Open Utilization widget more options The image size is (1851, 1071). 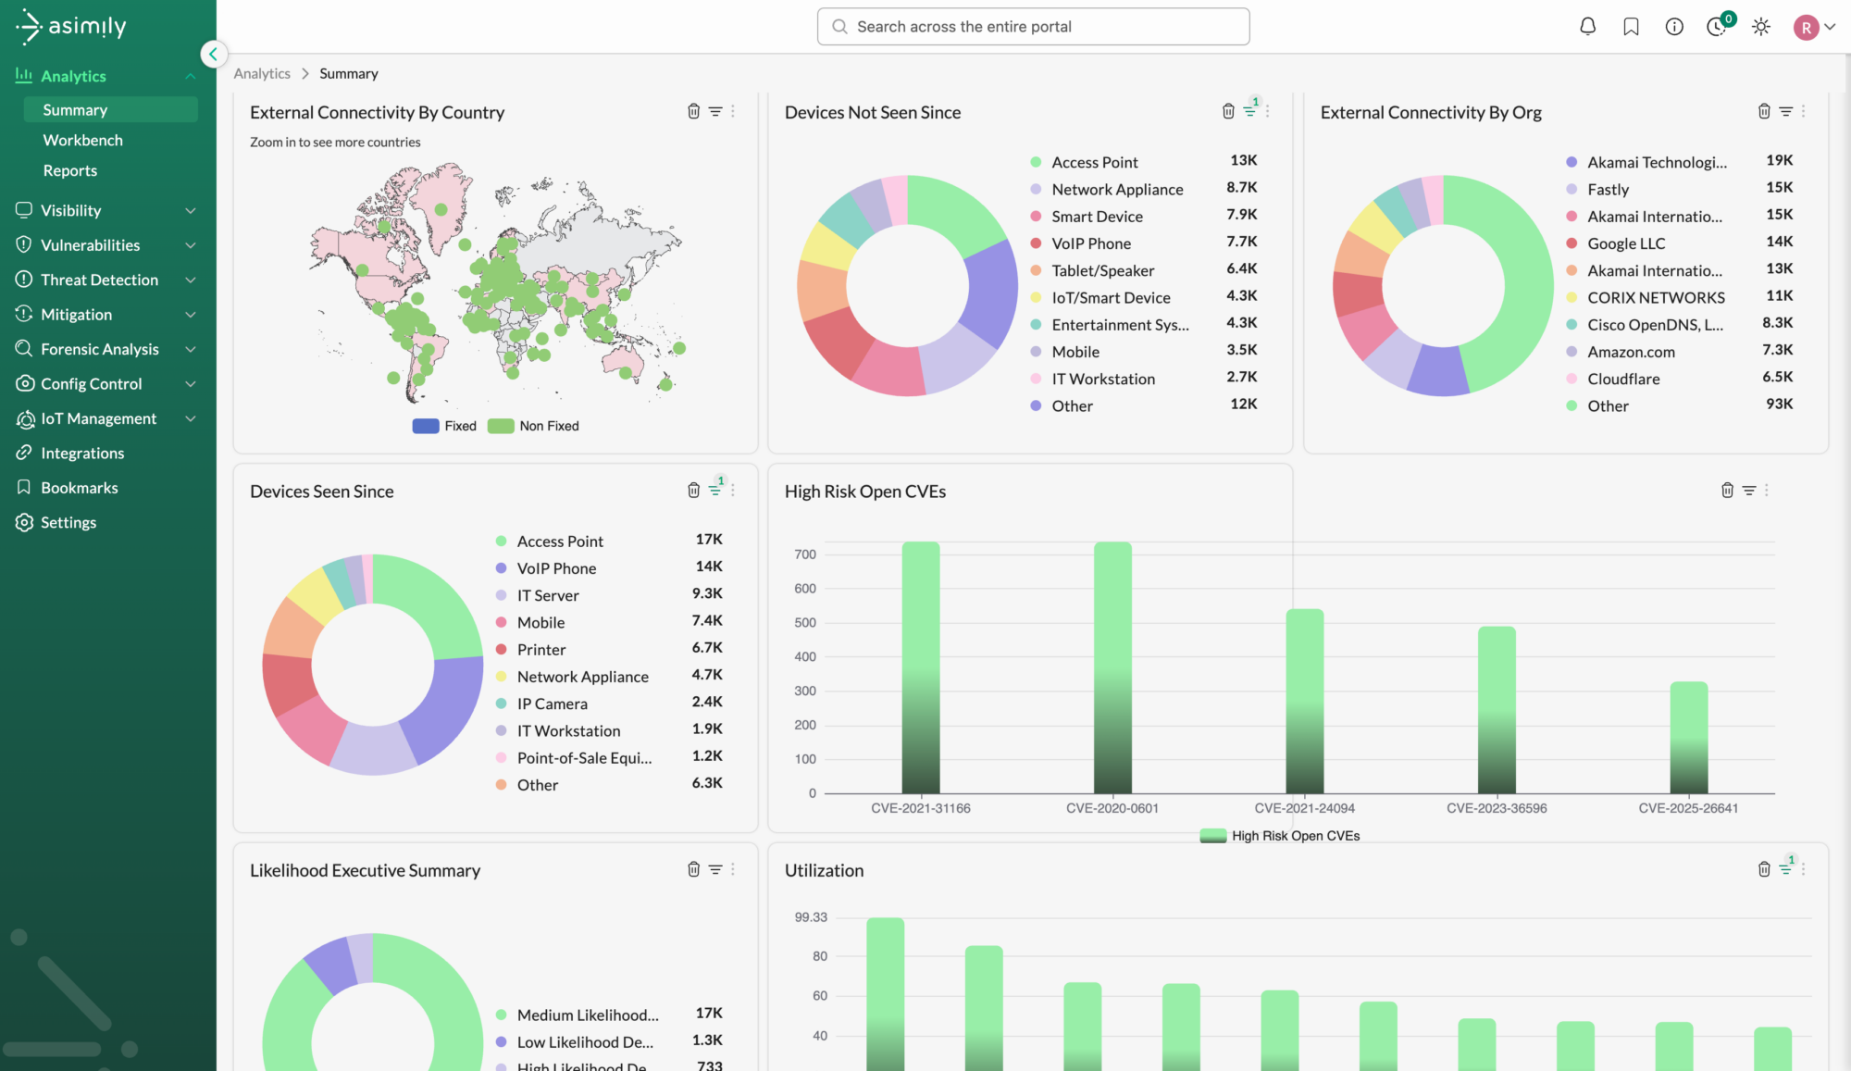[x=1804, y=869]
